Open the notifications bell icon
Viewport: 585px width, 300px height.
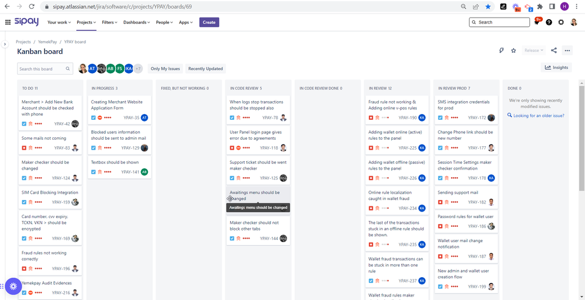(536, 22)
